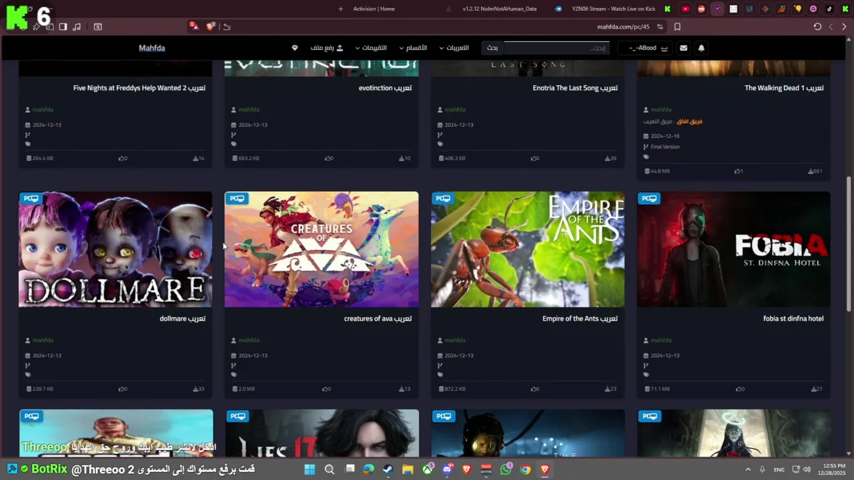Image resolution: width=854 pixels, height=480 pixels.
Task: Click the music note icon in browser toolbar
Action: [x=77, y=27]
